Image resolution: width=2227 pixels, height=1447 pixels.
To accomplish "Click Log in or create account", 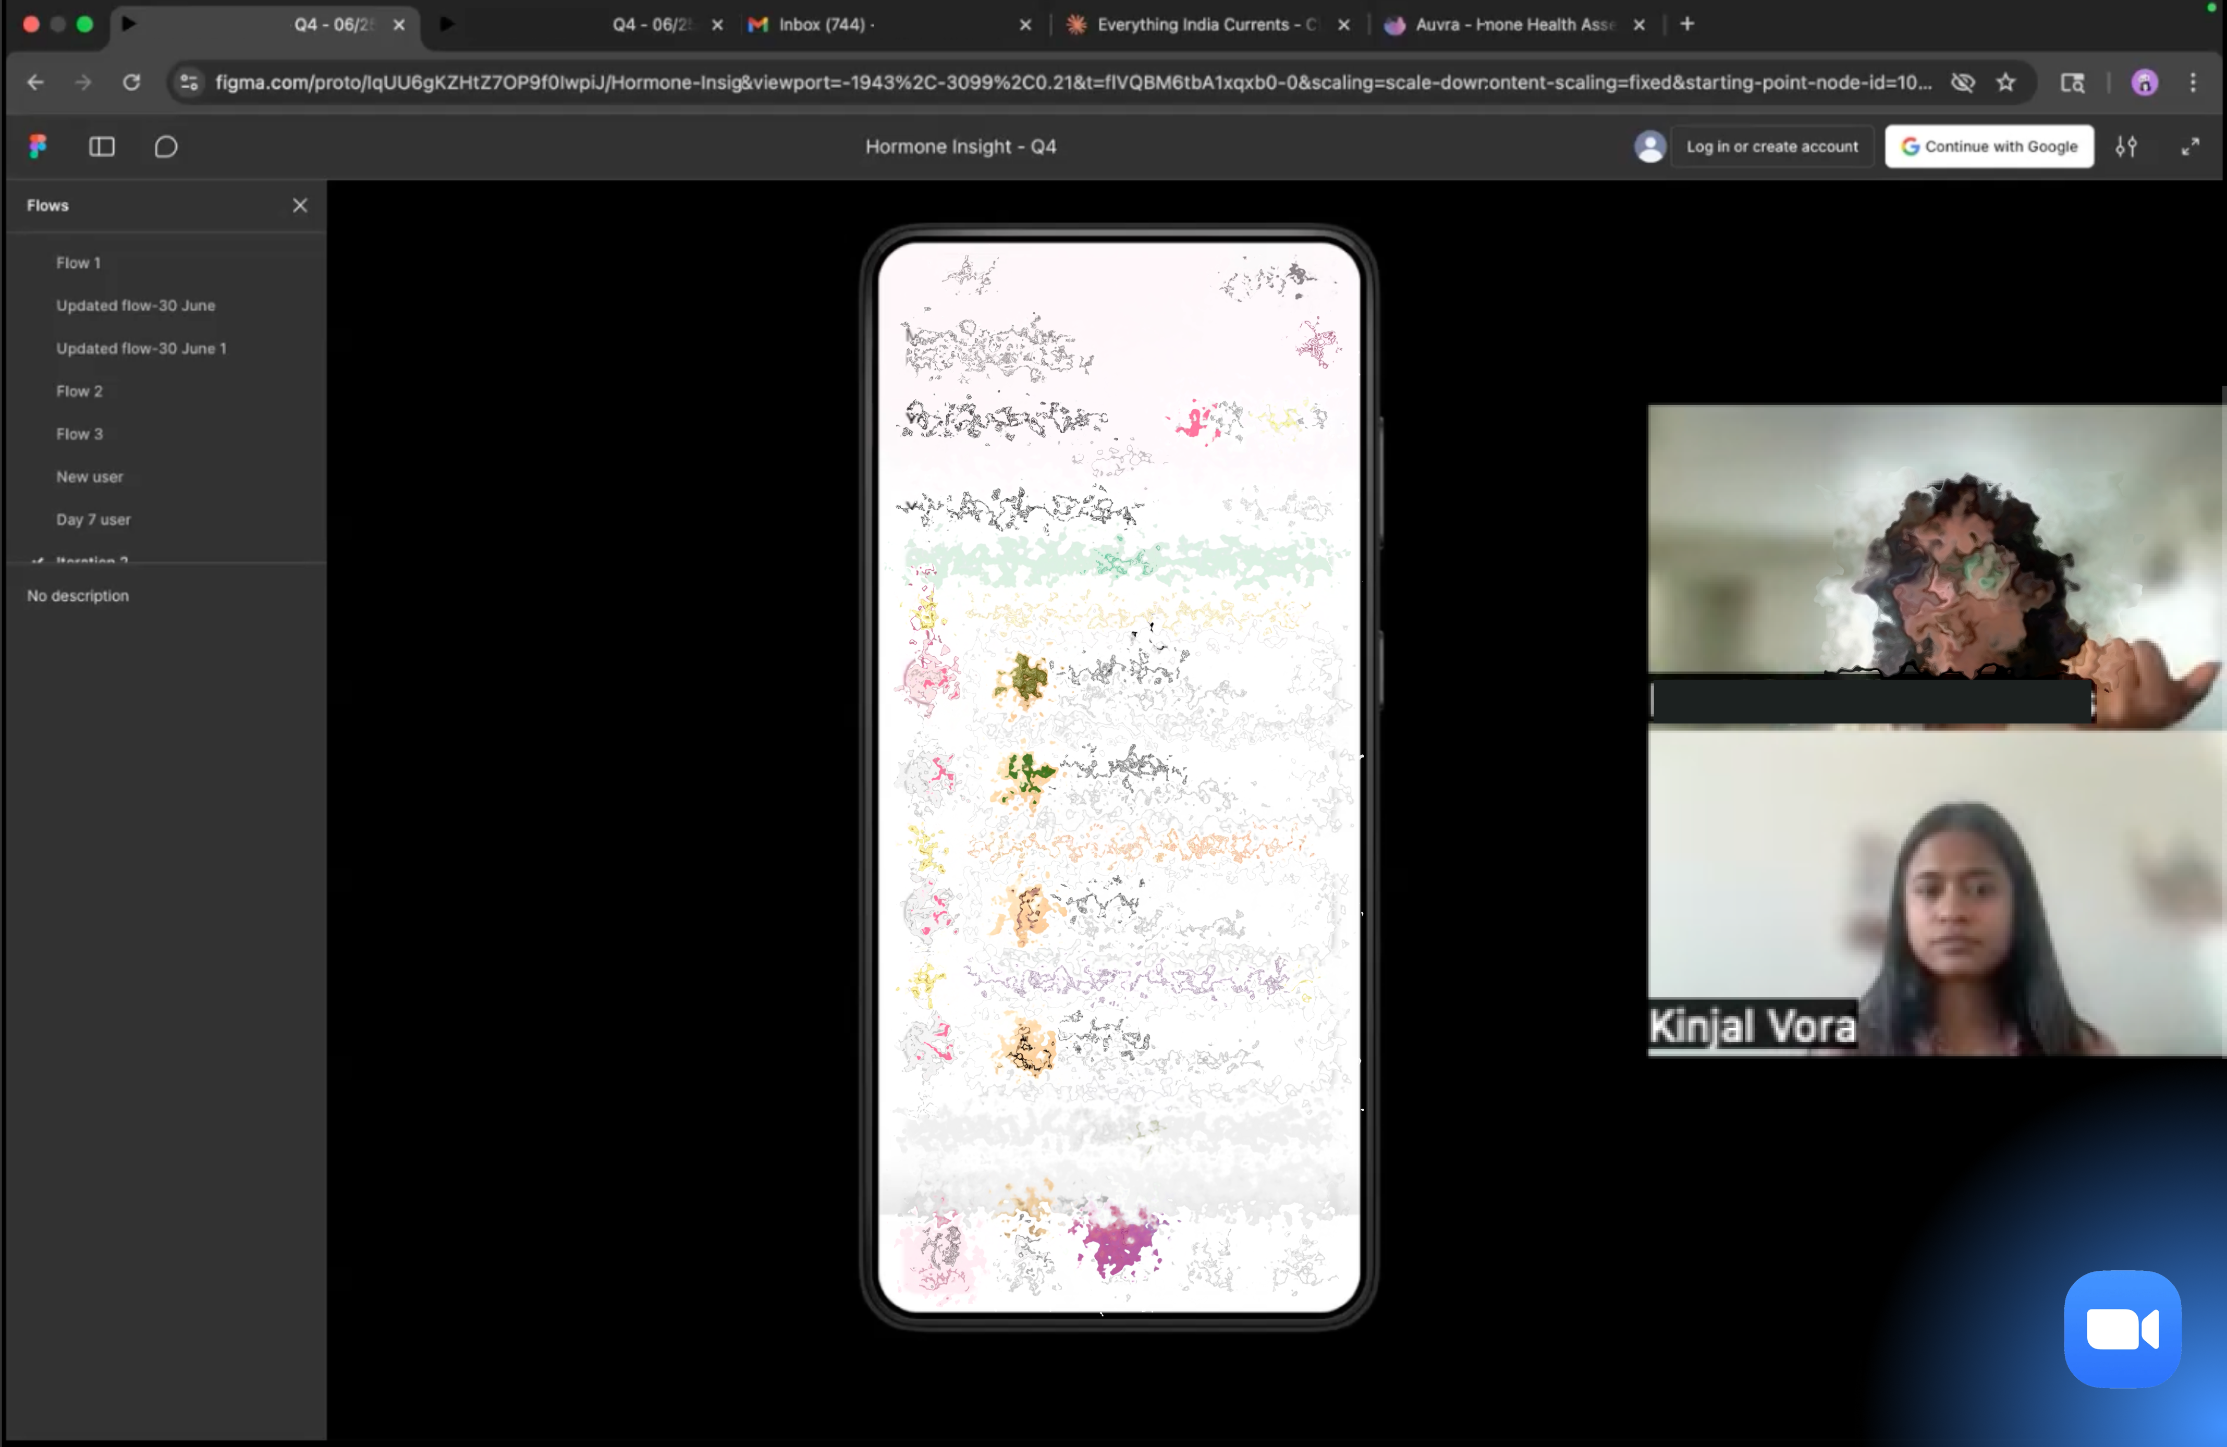I will (1772, 147).
